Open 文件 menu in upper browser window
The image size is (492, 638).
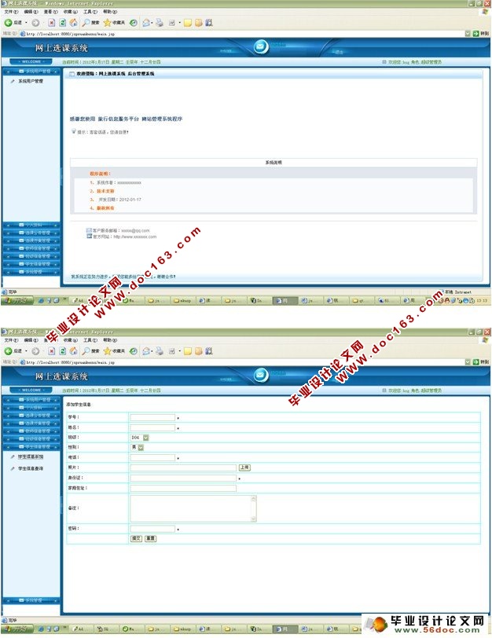click(x=11, y=12)
